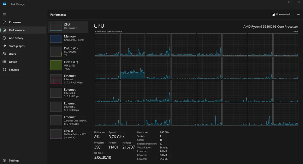The image size is (303, 164).
Task: Click the Disk 0 (C:) label
Action: coord(71,48)
